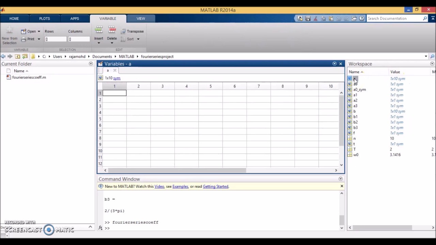Image resolution: width=436 pixels, height=245 pixels.
Task: Click MATLAB folder in the address path
Action: (126, 56)
